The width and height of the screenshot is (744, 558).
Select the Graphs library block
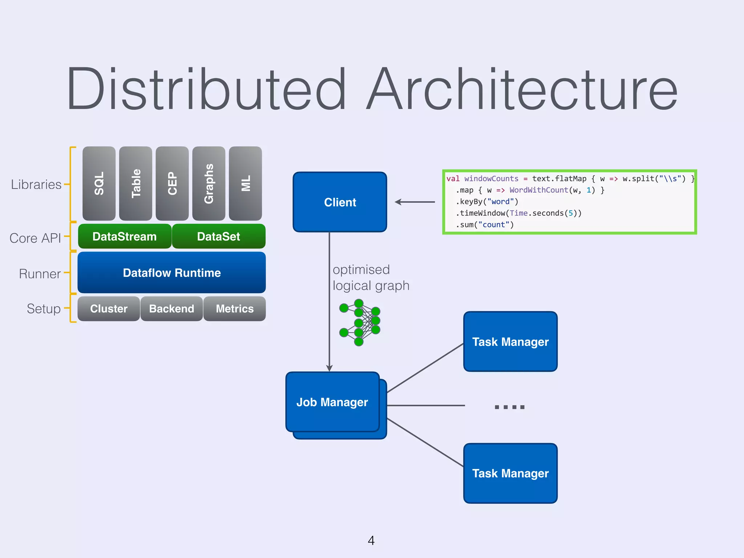(209, 183)
